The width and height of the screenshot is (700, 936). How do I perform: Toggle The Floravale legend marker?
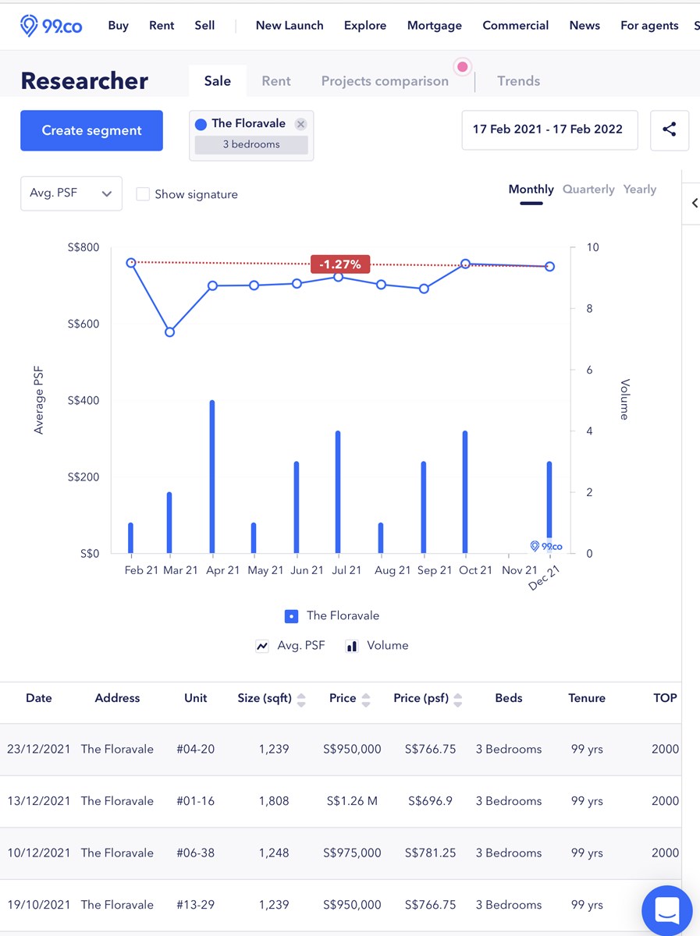(x=291, y=616)
